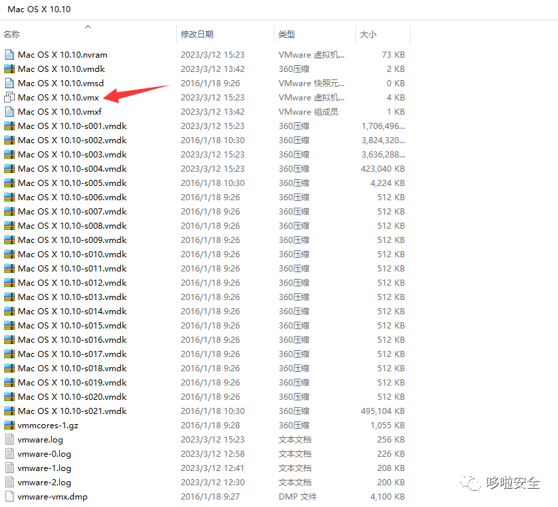The height and width of the screenshot is (507, 558).
Task: Click the date 2023/3/12 12:58
Action: (213, 453)
